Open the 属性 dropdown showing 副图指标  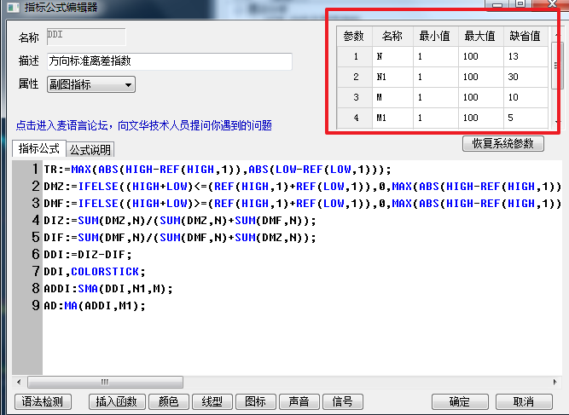pos(91,84)
